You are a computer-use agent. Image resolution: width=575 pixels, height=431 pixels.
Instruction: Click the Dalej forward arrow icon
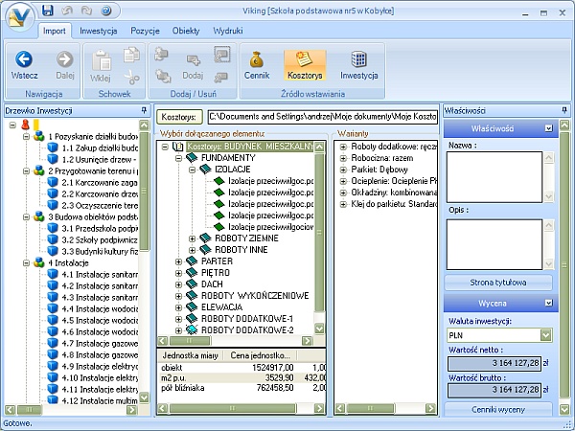tap(65, 59)
